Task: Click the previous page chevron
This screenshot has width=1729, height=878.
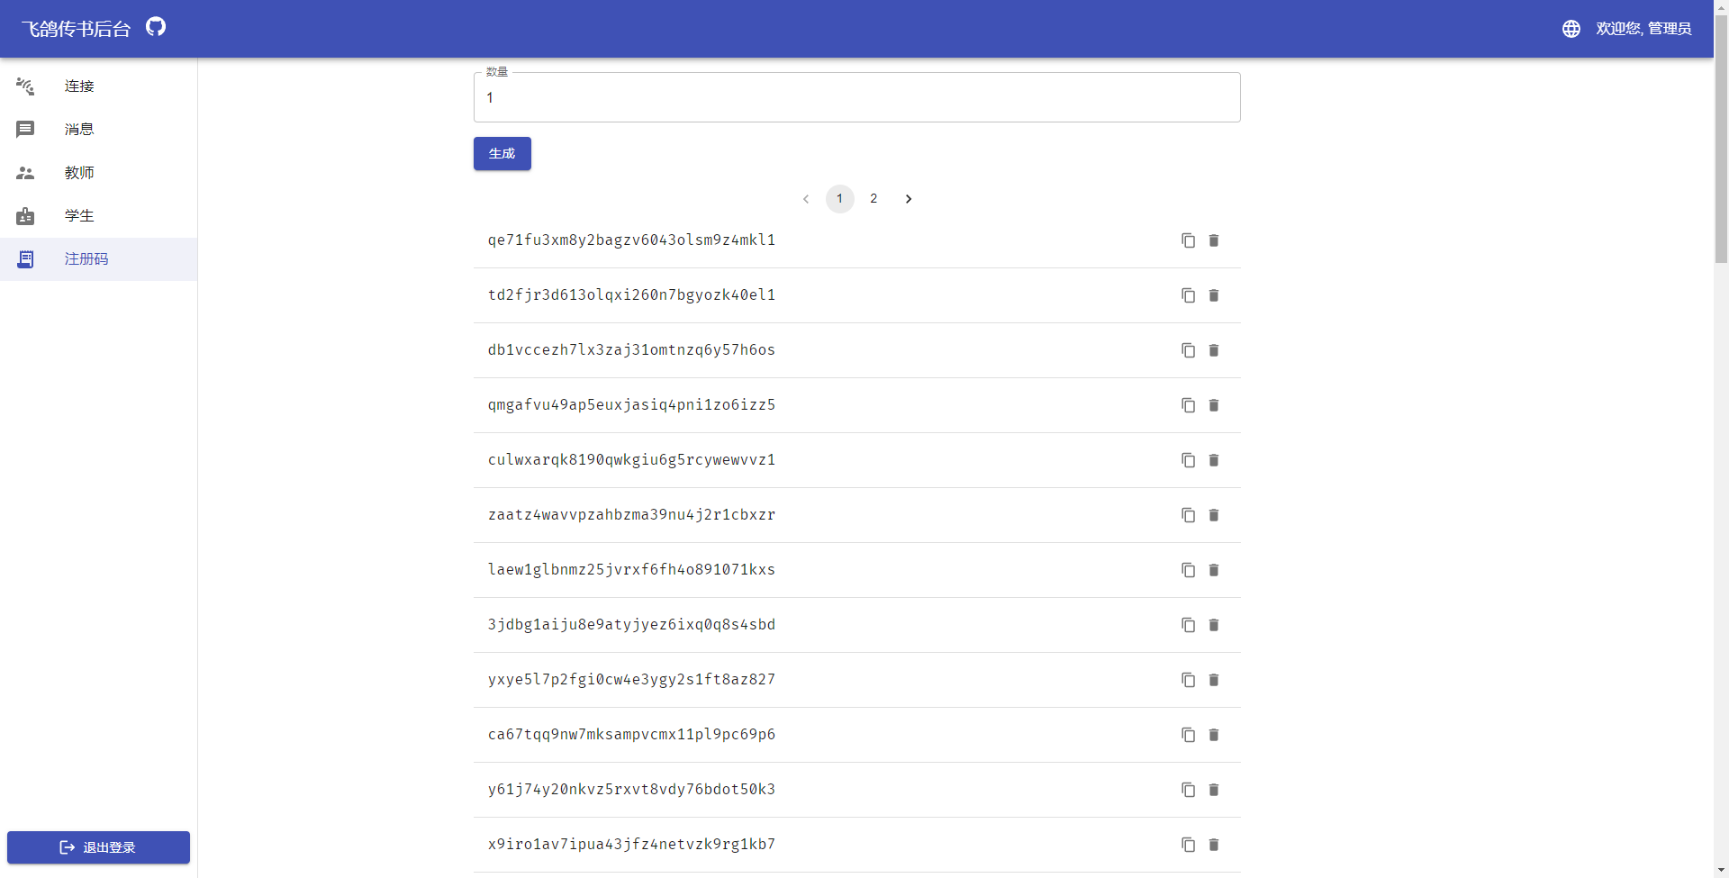Action: 806,198
